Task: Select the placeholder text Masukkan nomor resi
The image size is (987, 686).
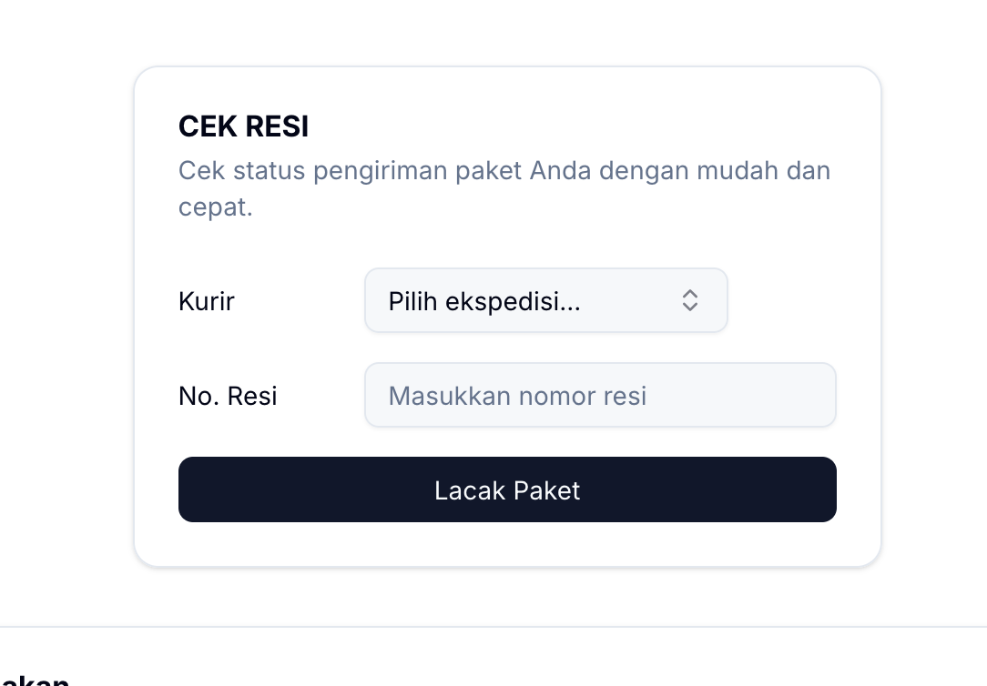Action: [517, 395]
